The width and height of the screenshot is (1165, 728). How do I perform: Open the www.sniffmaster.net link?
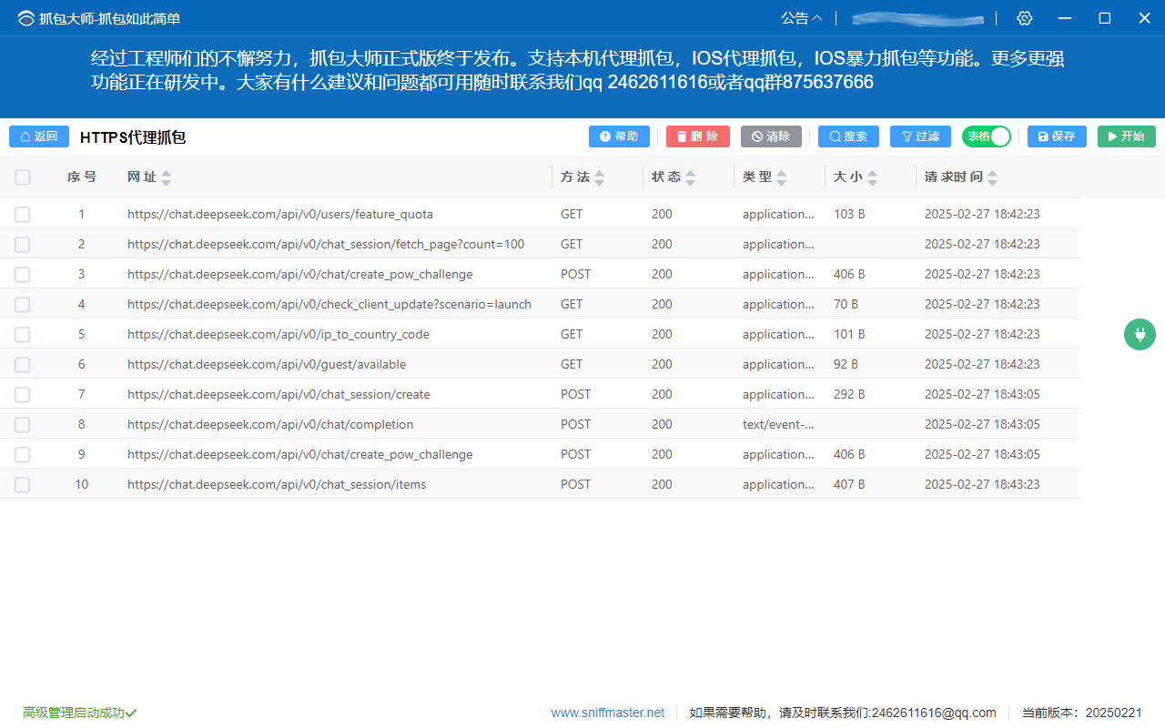point(608,713)
